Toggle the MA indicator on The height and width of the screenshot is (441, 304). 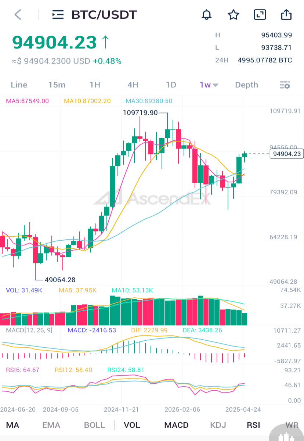(12, 425)
